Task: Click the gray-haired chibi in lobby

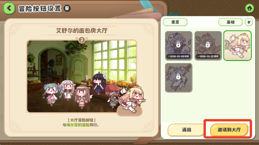Action: click(x=67, y=90)
